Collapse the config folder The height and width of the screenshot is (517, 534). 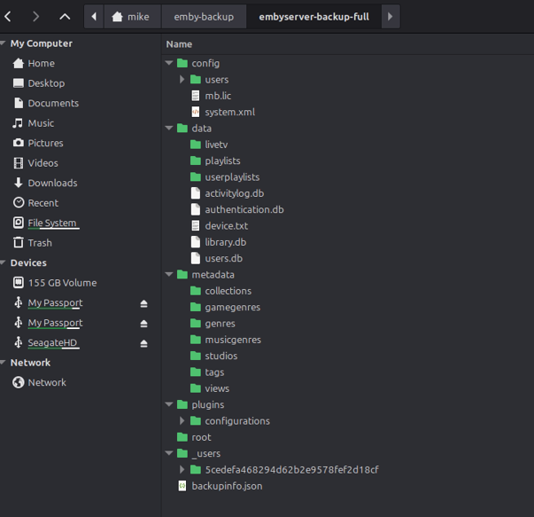pos(169,63)
